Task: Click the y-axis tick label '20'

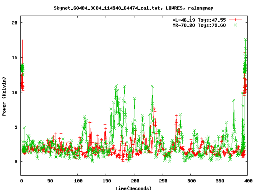Action: [14, 23]
